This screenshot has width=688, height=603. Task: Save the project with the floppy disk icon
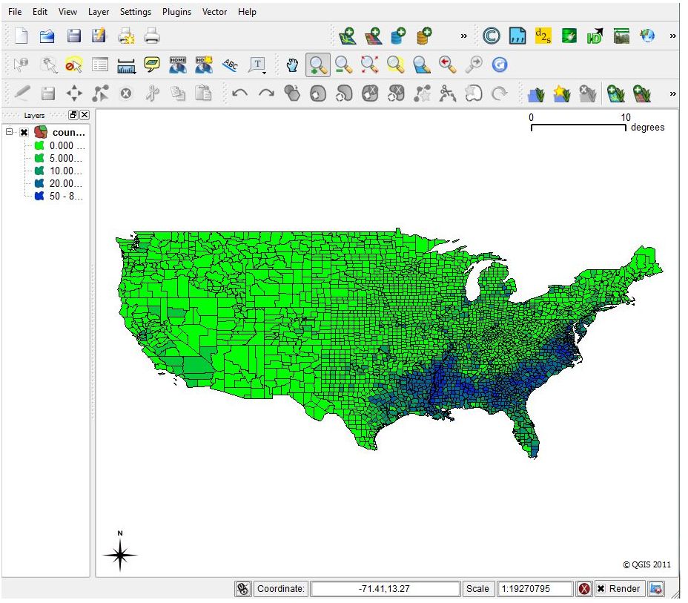(x=73, y=36)
